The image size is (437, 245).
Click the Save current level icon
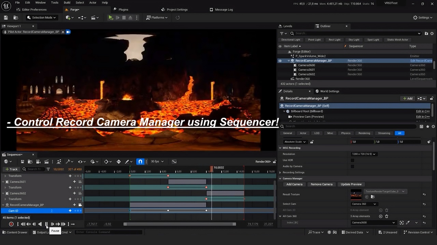click(x=6, y=18)
